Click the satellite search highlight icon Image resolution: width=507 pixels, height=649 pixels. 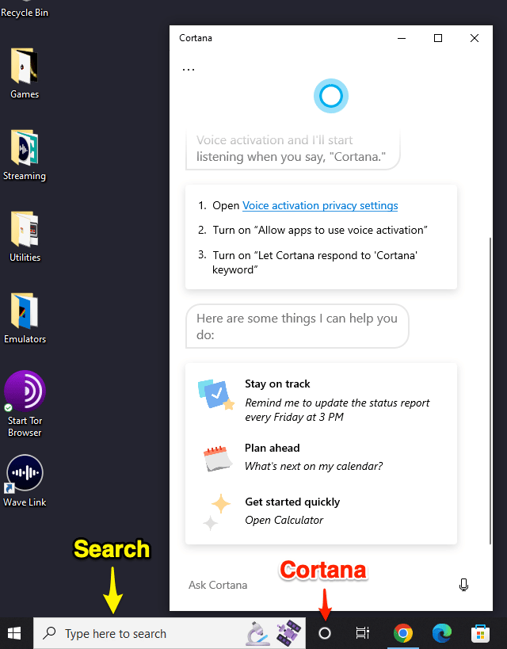(x=288, y=633)
